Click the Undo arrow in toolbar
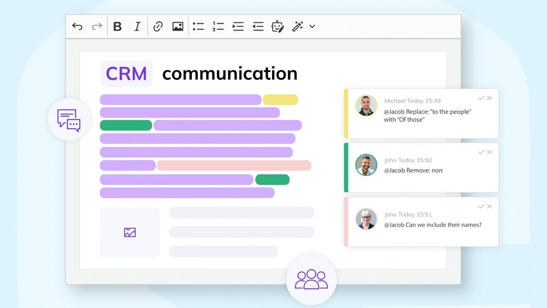The width and height of the screenshot is (547, 308). point(77,26)
